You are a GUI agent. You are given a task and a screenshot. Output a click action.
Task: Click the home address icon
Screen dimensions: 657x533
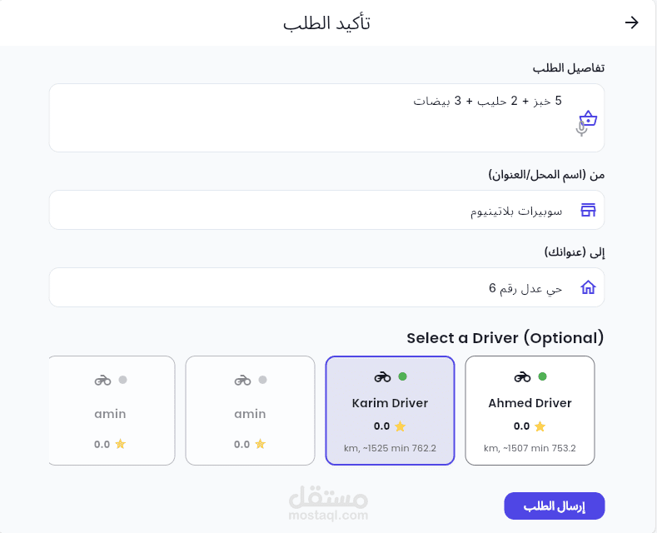click(x=588, y=287)
